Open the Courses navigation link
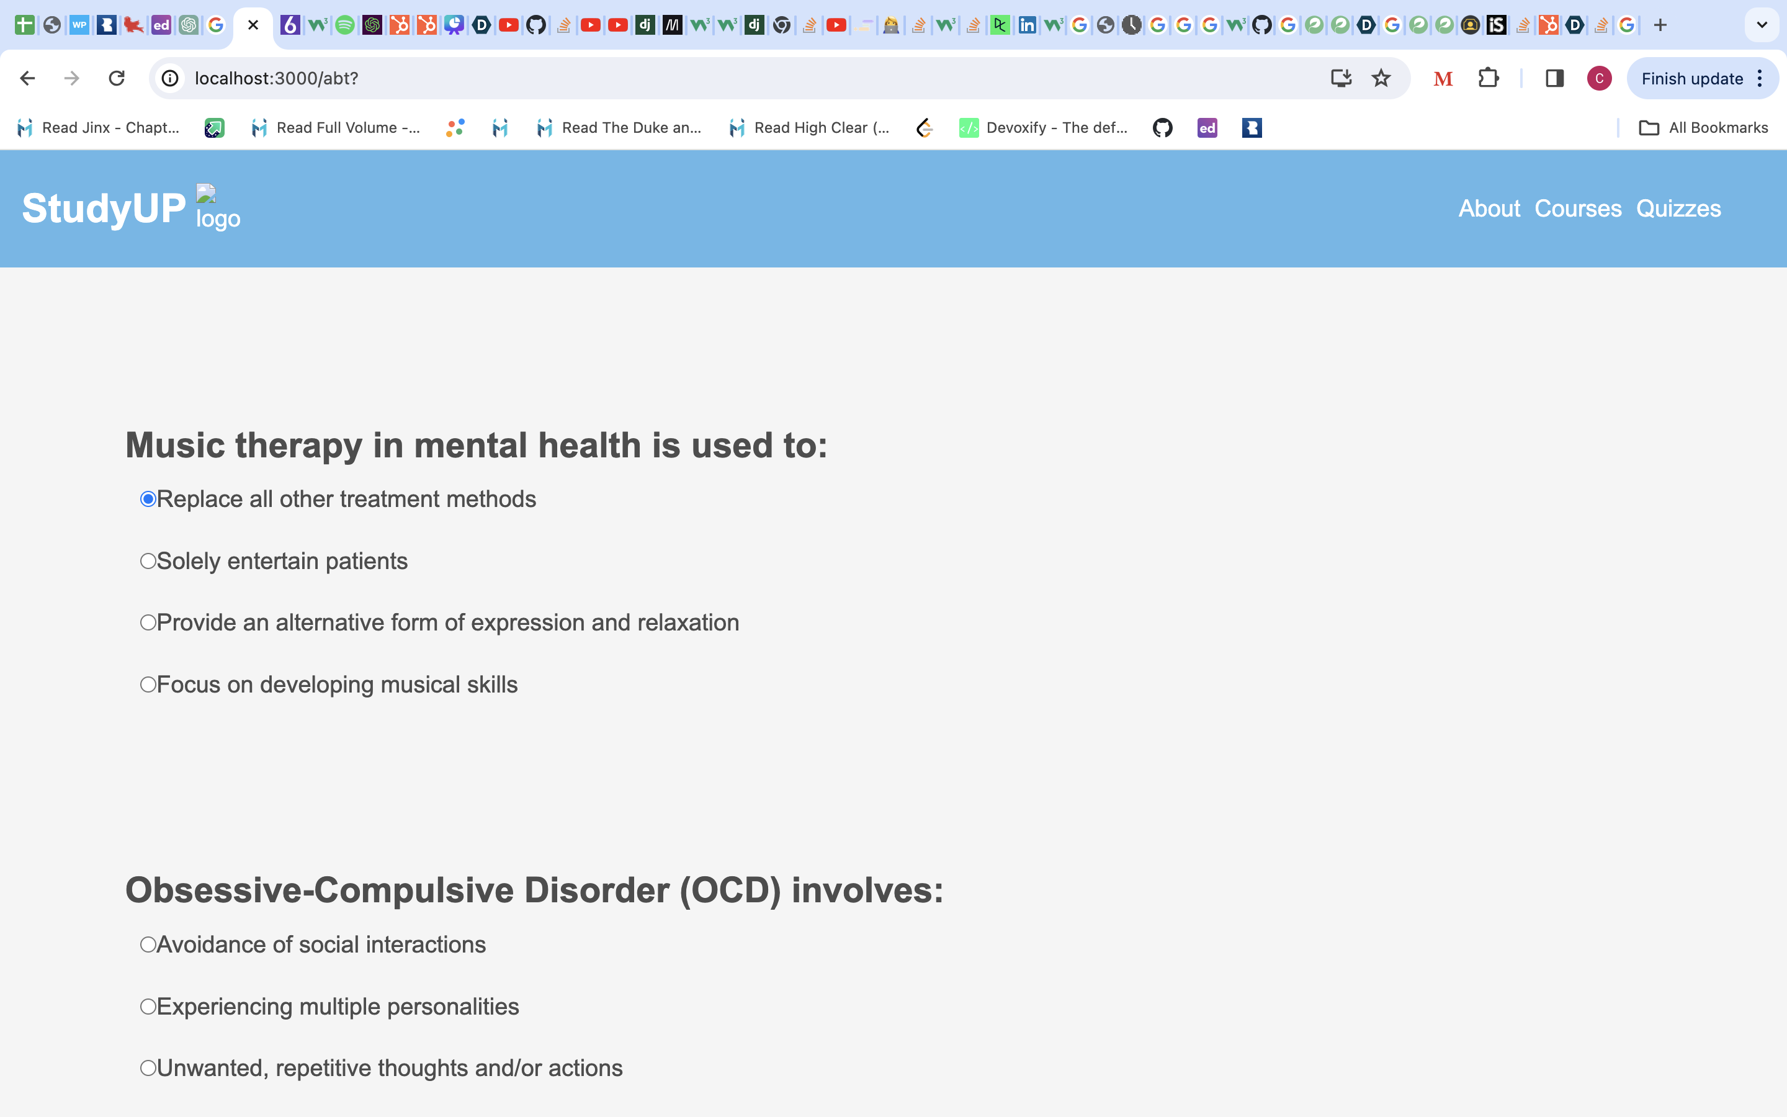 point(1578,209)
